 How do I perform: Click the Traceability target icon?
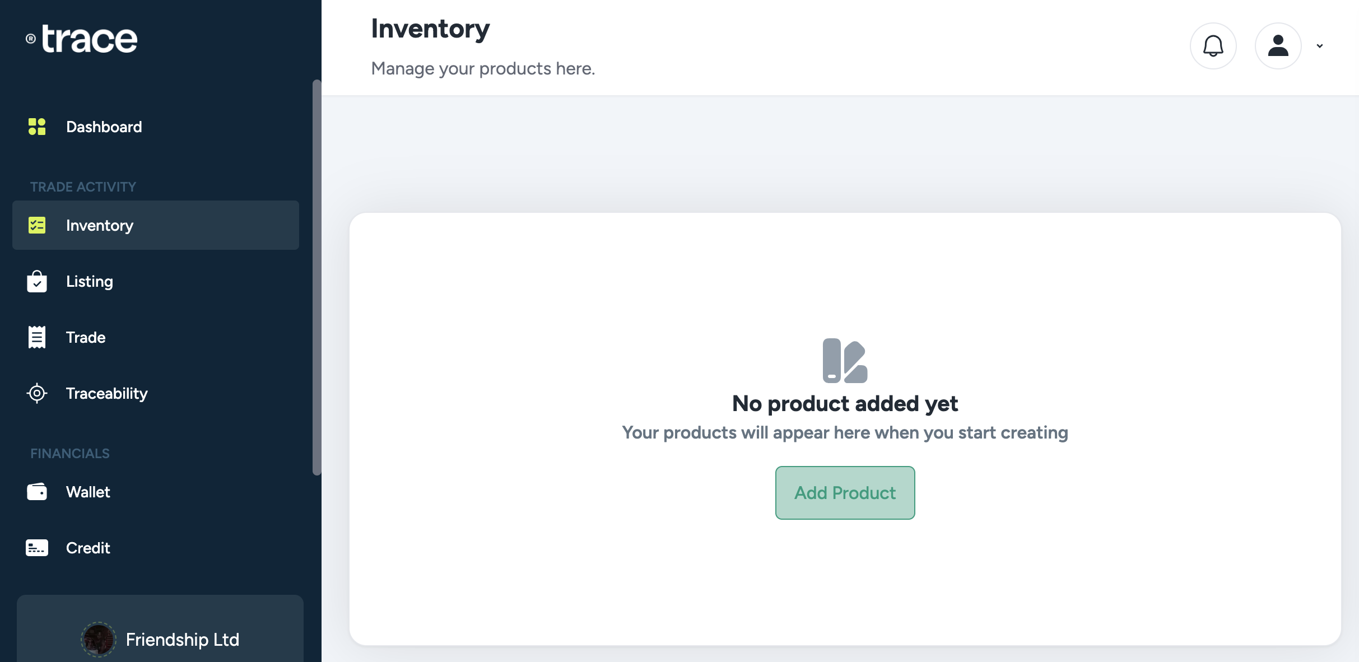(37, 393)
